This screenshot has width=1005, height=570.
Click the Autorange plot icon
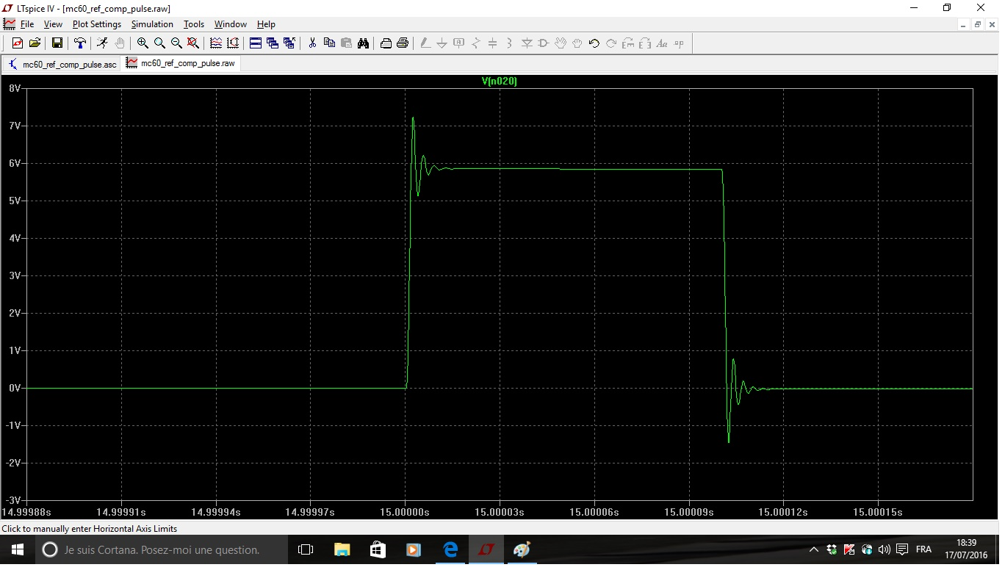[233, 43]
